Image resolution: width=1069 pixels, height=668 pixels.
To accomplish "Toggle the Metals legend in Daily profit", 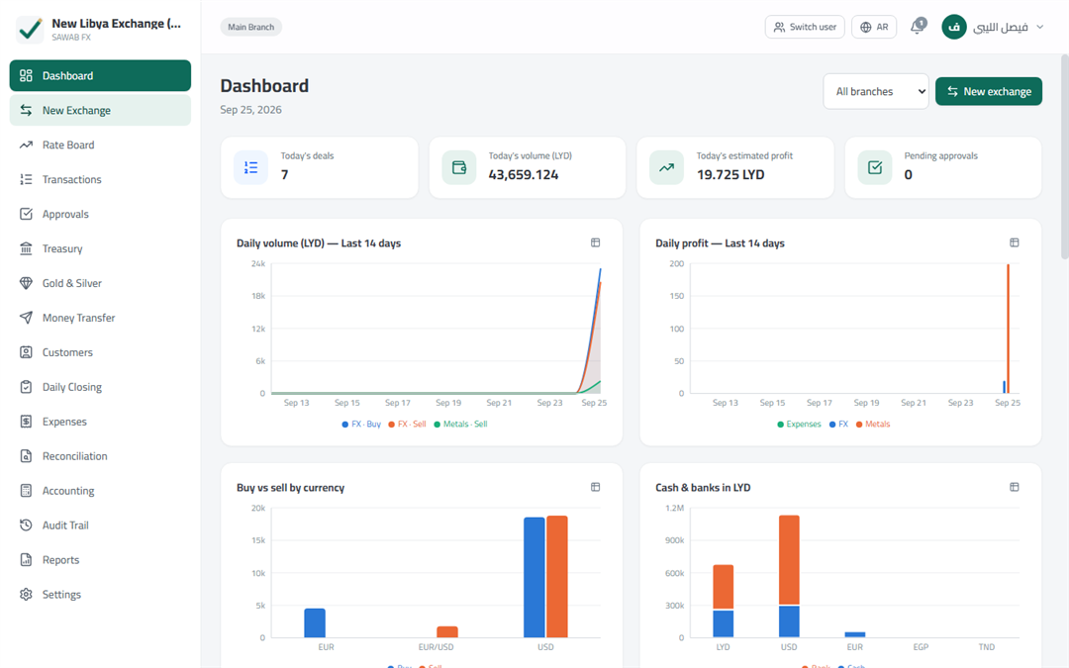I will click(x=873, y=424).
